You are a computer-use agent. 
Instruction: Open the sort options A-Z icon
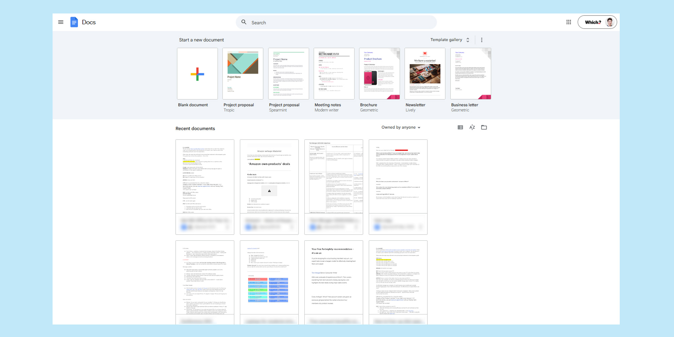[472, 127]
